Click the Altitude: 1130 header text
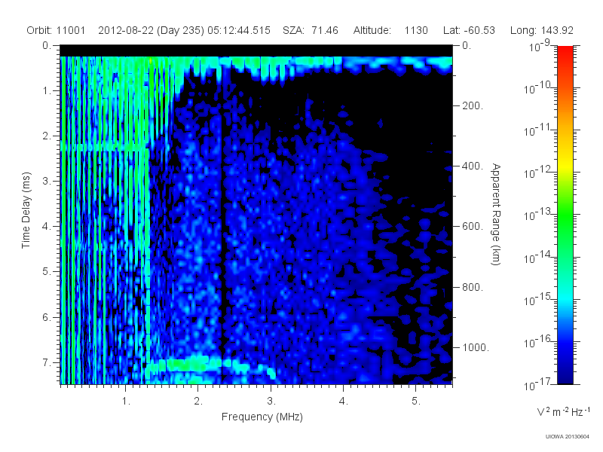The width and height of the screenshot is (603, 452). [x=390, y=30]
